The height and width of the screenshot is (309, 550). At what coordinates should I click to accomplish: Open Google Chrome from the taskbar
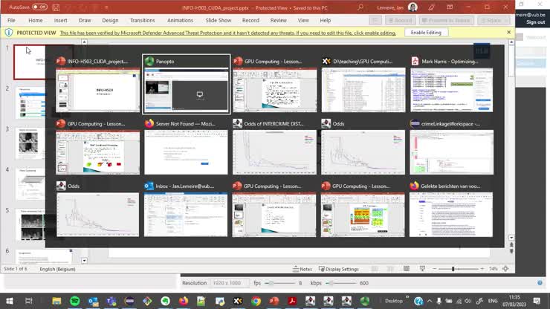click(x=256, y=301)
